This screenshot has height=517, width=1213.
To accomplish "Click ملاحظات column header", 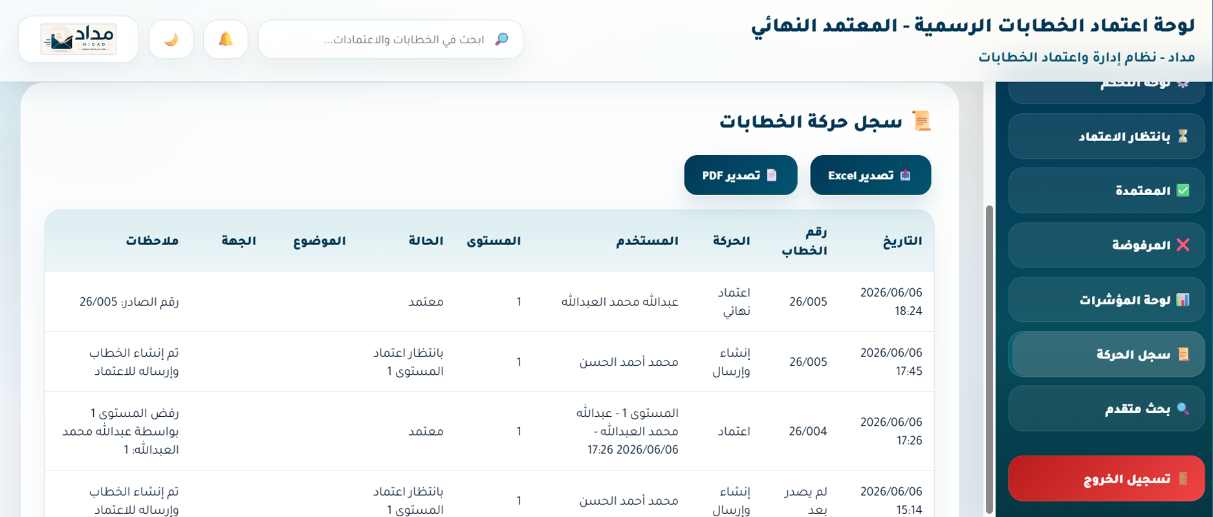I will pos(152,241).
